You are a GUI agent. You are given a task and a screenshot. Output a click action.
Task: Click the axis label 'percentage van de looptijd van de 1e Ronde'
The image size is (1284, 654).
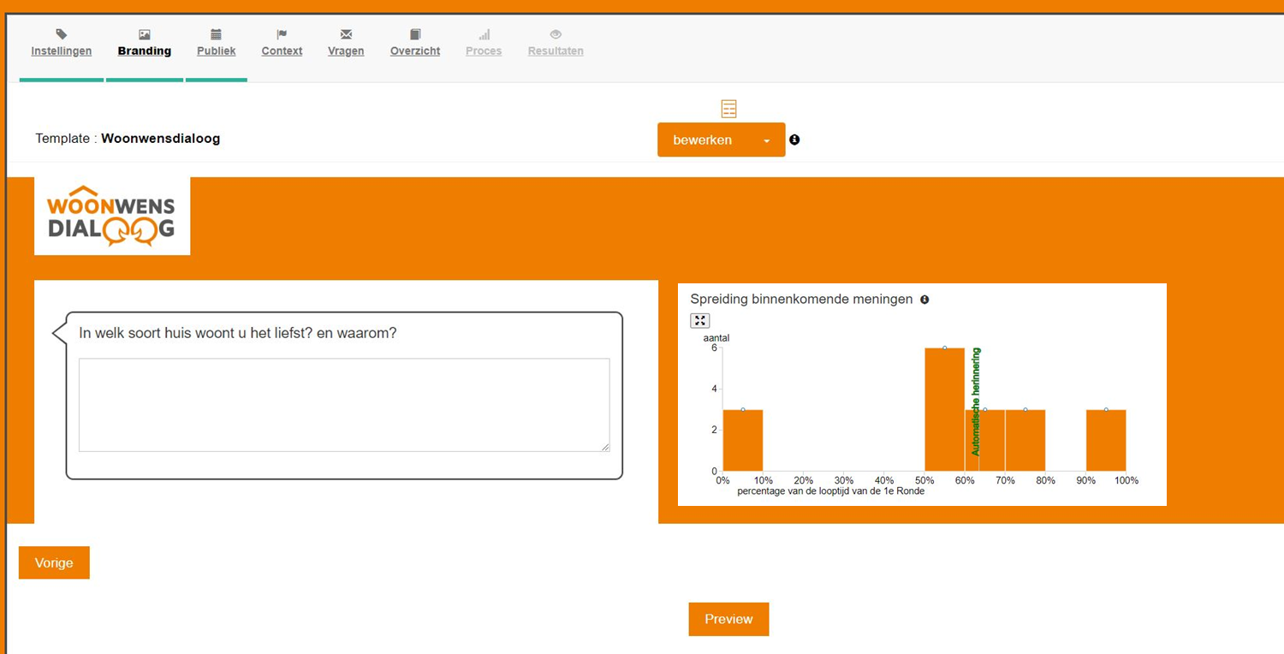[830, 491]
